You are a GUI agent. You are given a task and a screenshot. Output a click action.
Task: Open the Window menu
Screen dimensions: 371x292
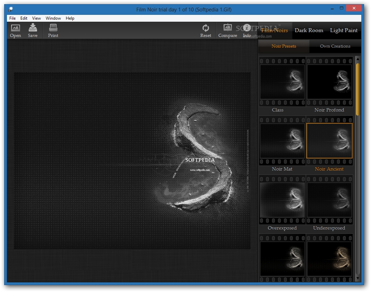pos(53,18)
